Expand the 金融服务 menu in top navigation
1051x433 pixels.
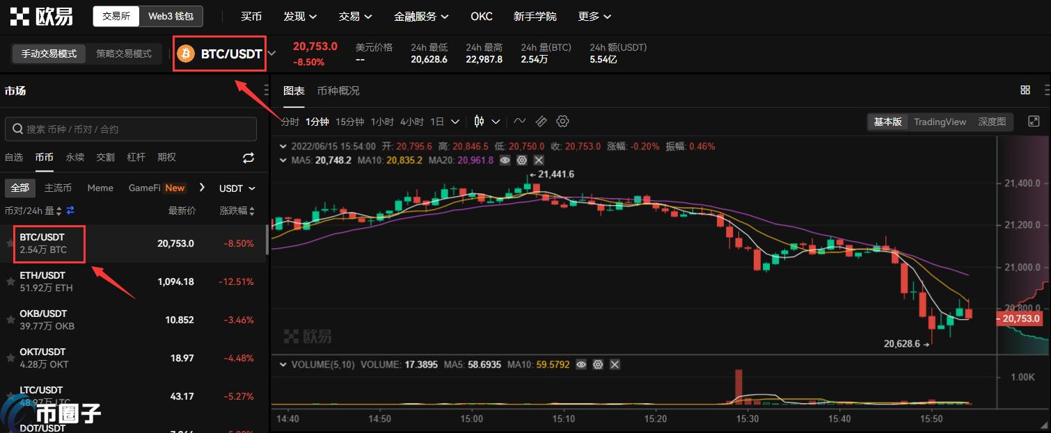[x=420, y=16]
